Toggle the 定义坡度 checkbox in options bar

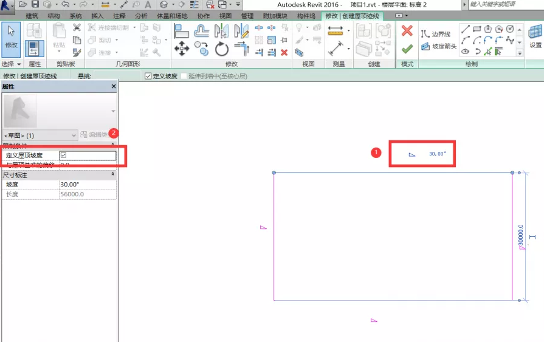pyautogui.click(x=148, y=76)
